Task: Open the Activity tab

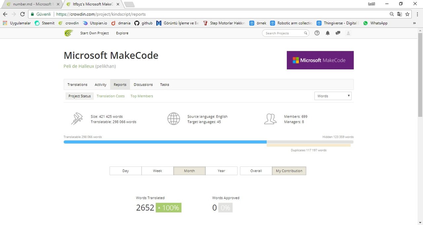Action: [100, 85]
